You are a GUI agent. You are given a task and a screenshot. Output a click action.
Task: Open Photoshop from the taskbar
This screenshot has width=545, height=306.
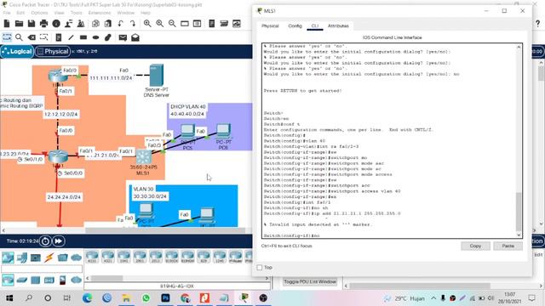(x=165, y=298)
